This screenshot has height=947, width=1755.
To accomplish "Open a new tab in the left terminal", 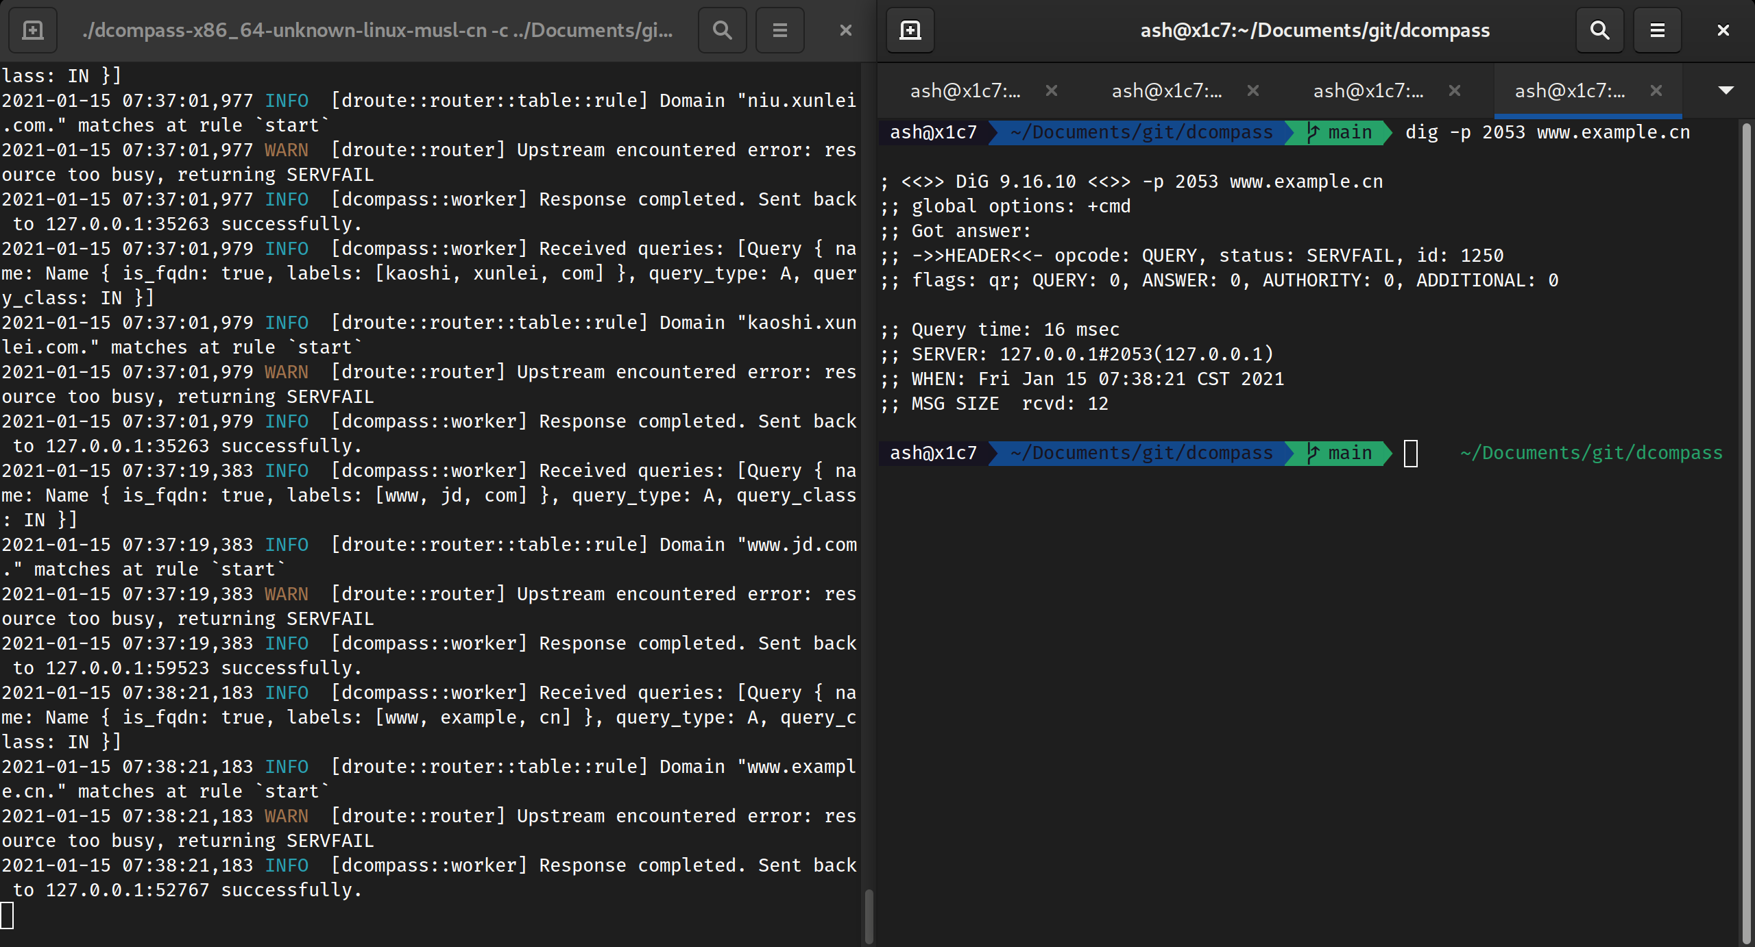I will click(32, 29).
